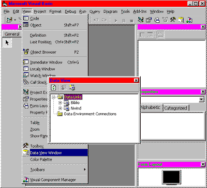Expand the Biblio data link node
Image resolution: width=207 pixels, height=188 pixels.
tap(60, 103)
